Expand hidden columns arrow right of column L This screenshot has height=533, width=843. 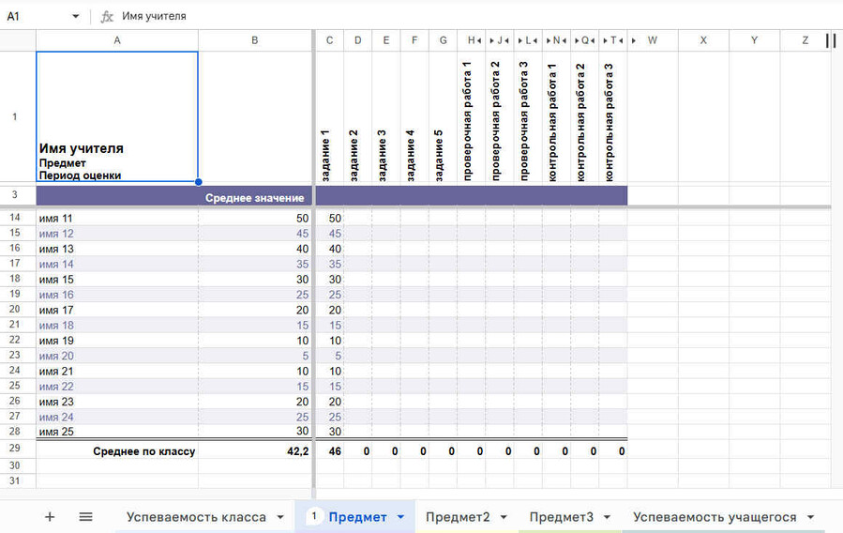pyautogui.click(x=536, y=40)
